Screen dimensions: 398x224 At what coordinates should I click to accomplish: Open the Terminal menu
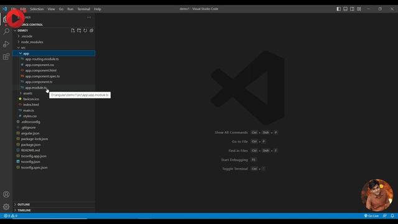pyautogui.click(x=84, y=9)
